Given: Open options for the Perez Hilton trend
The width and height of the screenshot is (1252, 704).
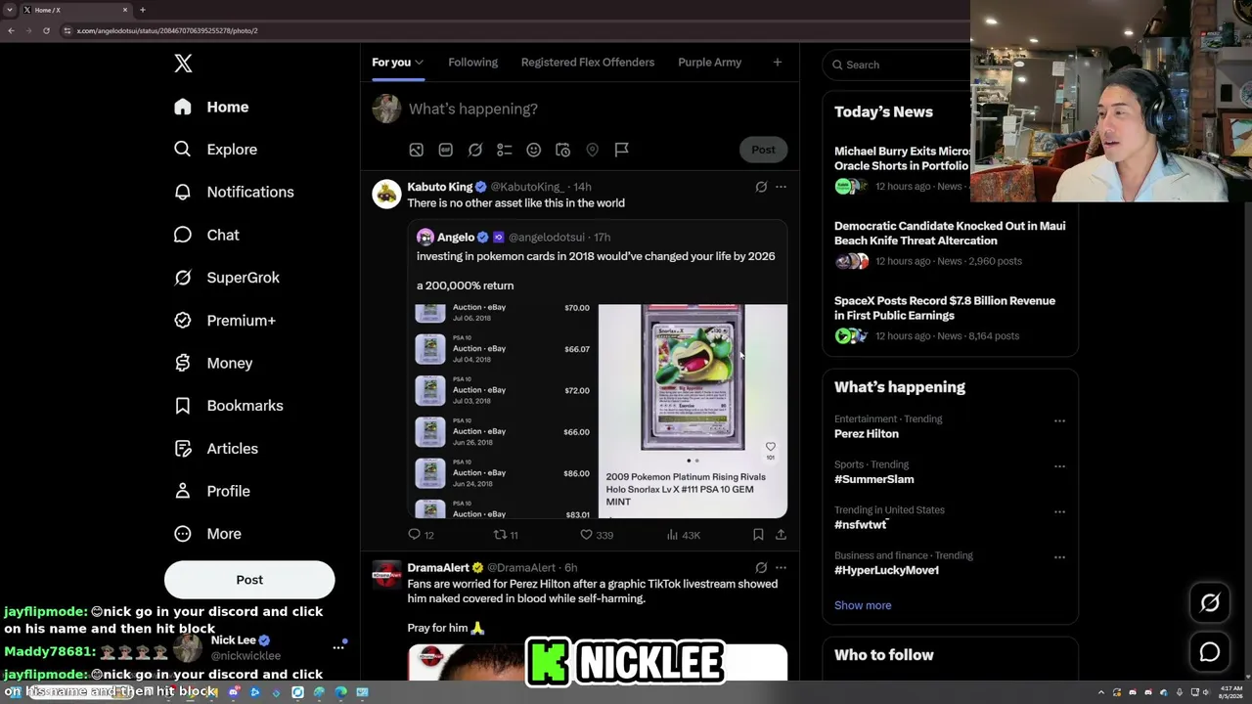Looking at the screenshot, I should click(x=1059, y=420).
